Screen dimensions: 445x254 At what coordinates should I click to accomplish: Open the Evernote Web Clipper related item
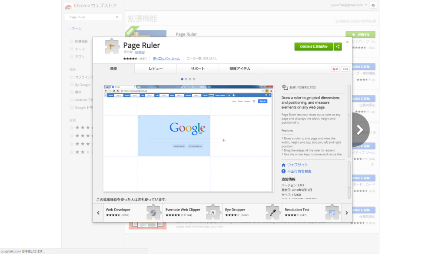coord(193,213)
